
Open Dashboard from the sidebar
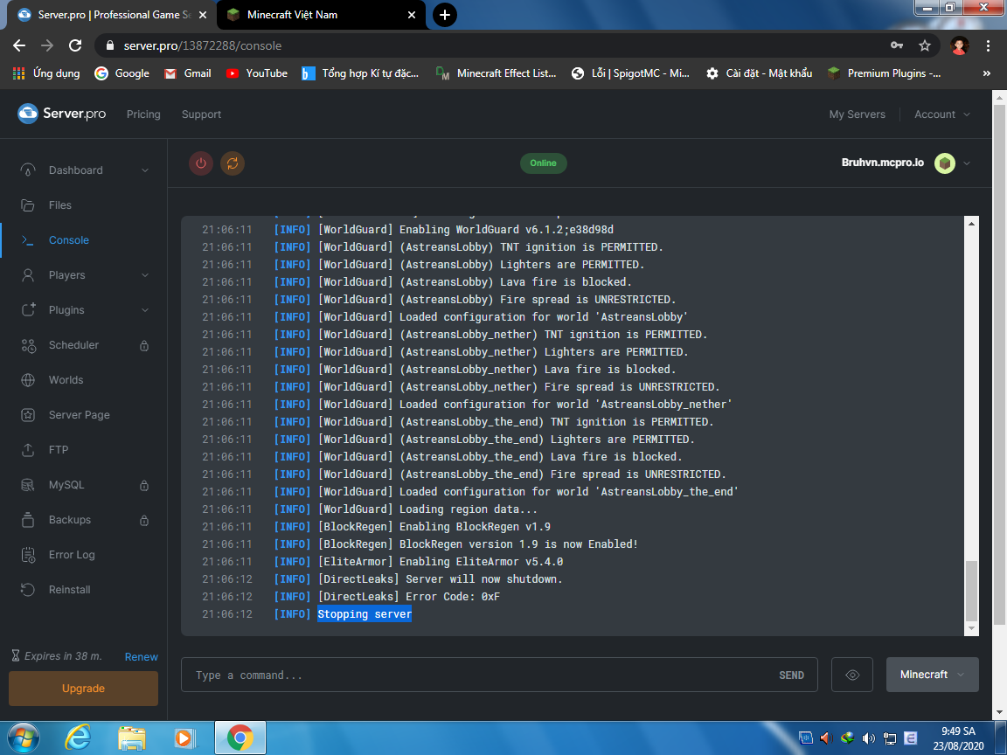[x=75, y=170]
